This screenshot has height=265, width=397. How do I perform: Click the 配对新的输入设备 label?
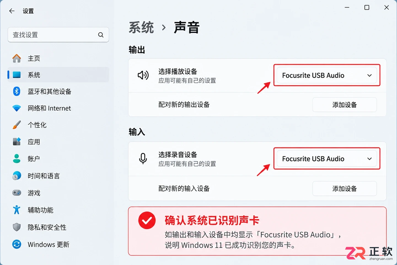coord(184,189)
